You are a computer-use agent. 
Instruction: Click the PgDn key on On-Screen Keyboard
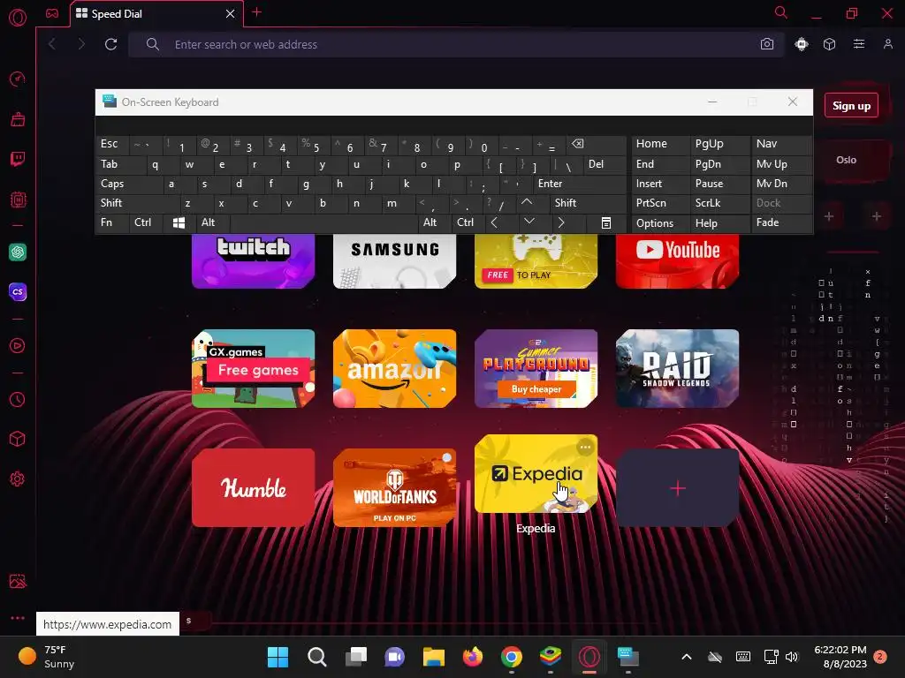click(x=719, y=164)
